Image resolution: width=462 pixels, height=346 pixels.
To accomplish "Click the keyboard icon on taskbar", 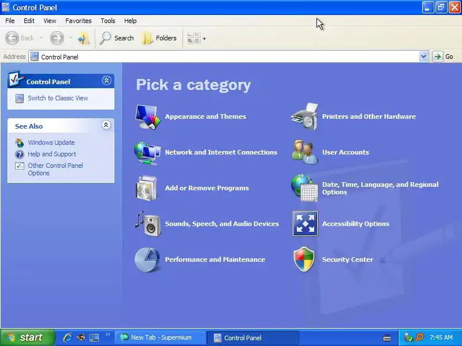I will 387,338.
